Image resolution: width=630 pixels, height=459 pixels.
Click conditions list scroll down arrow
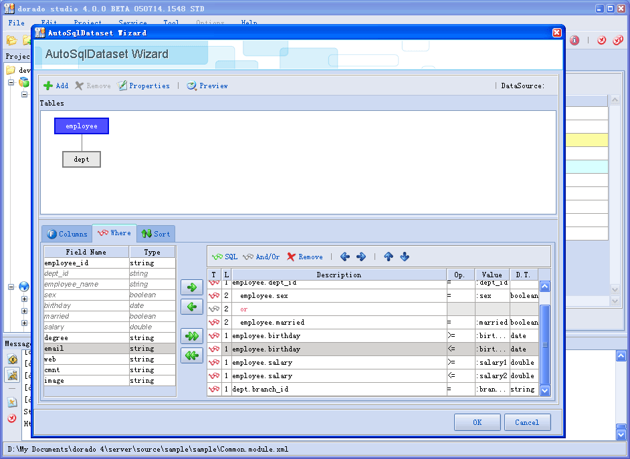(545, 390)
